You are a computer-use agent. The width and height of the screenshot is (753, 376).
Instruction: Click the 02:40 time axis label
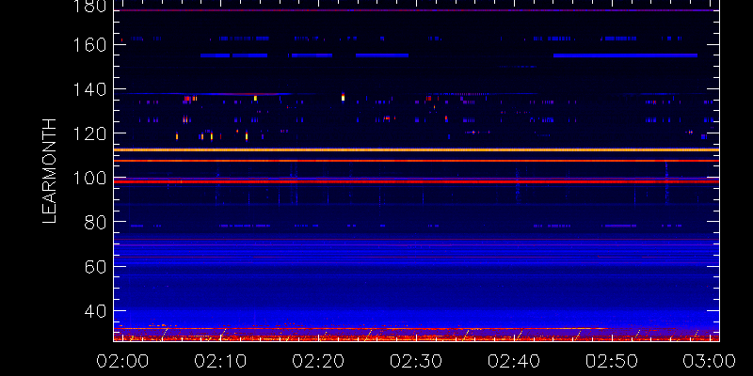pyautogui.click(x=513, y=361)
